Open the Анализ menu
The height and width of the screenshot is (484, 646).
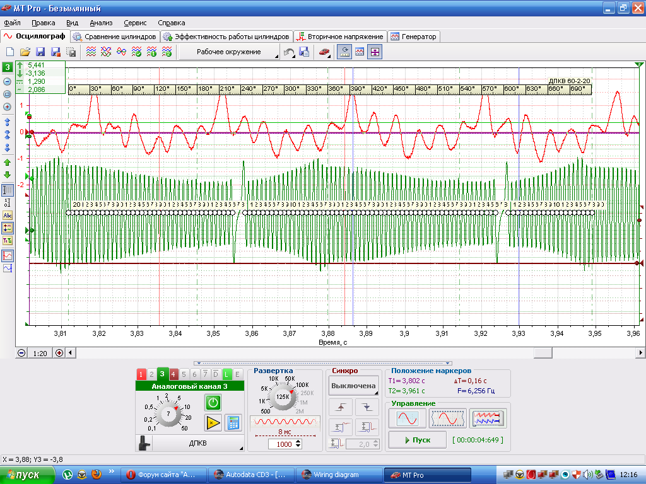[x=101, y=23]
